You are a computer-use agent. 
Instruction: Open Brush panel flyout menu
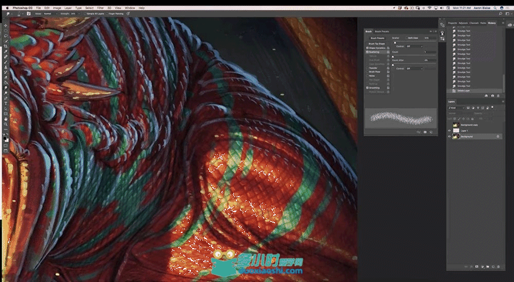tap(436, 32)
